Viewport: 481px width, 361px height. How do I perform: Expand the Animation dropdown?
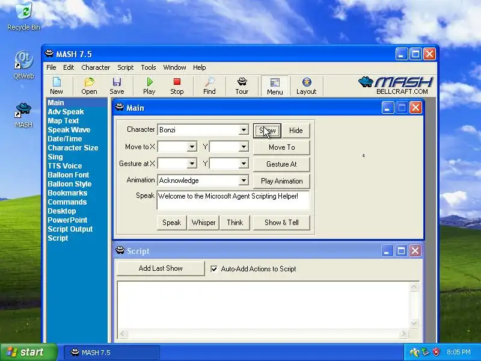click(x=244, y=180)
